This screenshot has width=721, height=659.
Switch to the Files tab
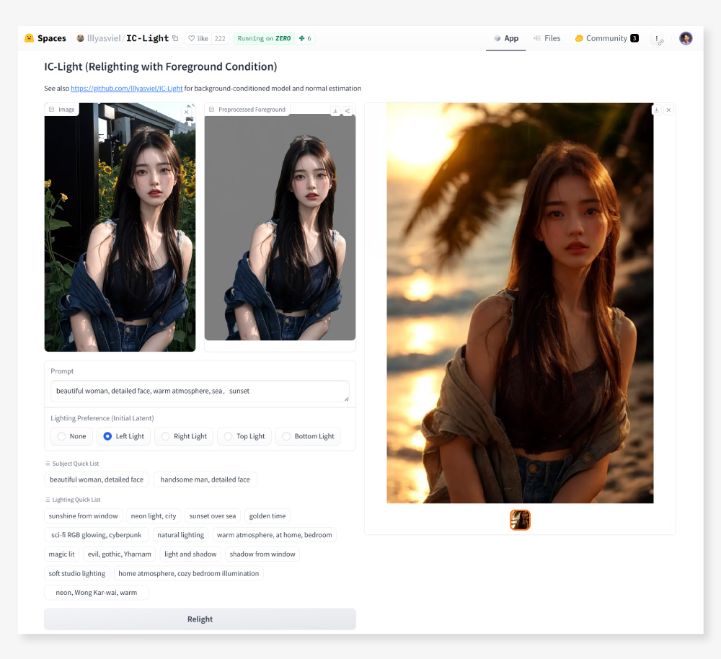(x=547, y=38)
